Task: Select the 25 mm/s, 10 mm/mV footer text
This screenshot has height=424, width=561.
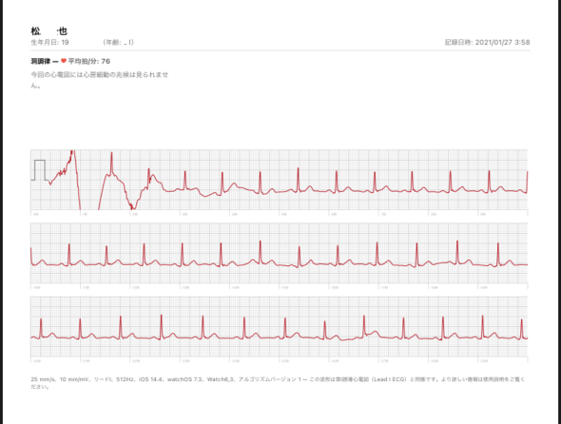Action: tap(278, 382)
